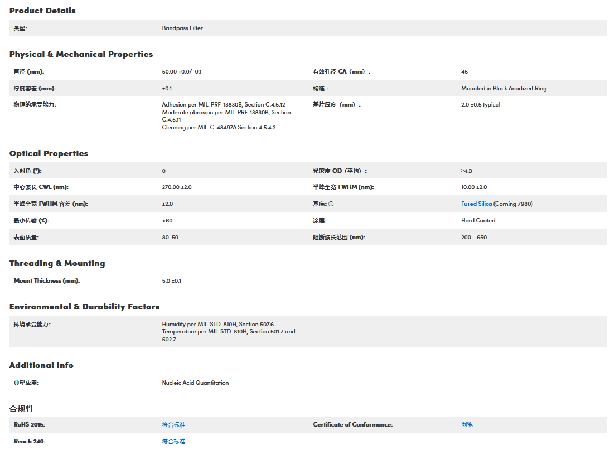Click the Hard Coated coating value
The image size is (610, 450).
pos(478,221)
